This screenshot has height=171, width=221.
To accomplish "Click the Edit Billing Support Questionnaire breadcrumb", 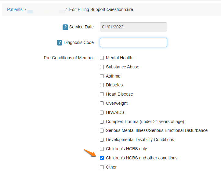I will click(101, 9).
